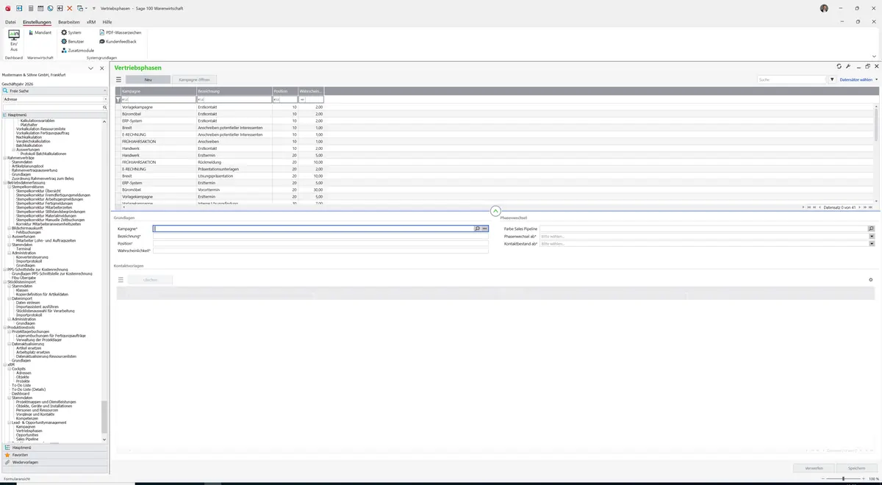882x485 pixels.
Task: Open the Hilfe ribbon tab
Action: [107, 22]
